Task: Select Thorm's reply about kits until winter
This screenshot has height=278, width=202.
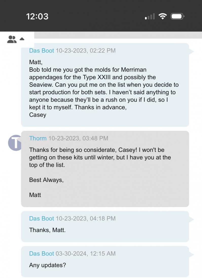Action: click(x=100, y=157)
